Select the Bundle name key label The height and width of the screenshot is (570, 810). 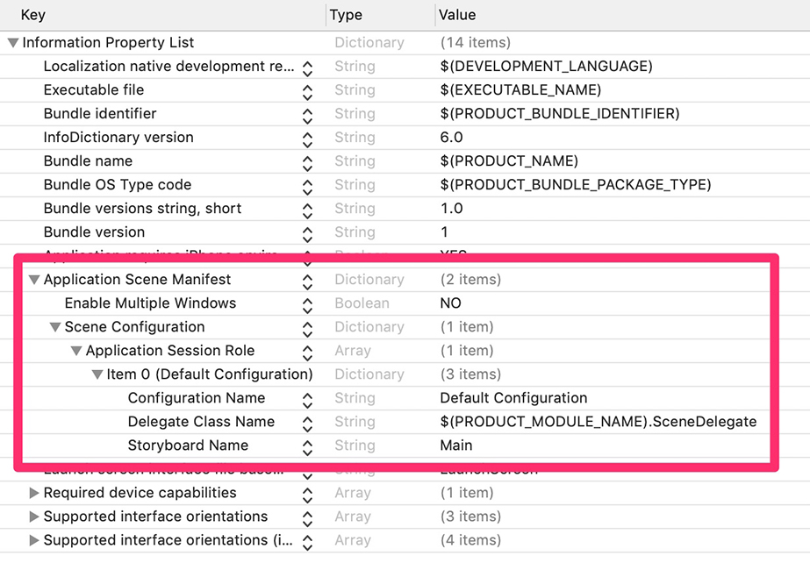pyautogui.click(x=88, y=161)
